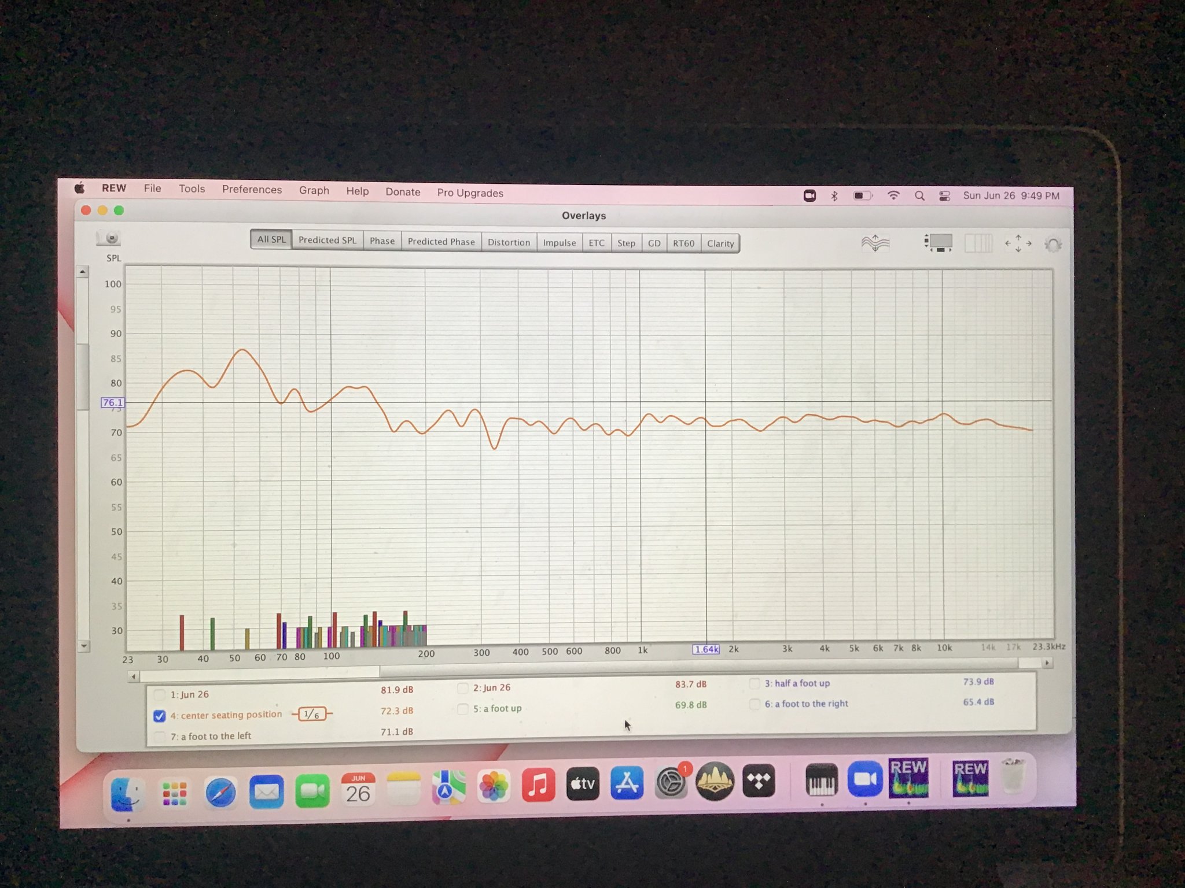The width and height of the screenshot is (1185, 888).
Task: Toggle the grid columns view icon
Action: point(978,243)
